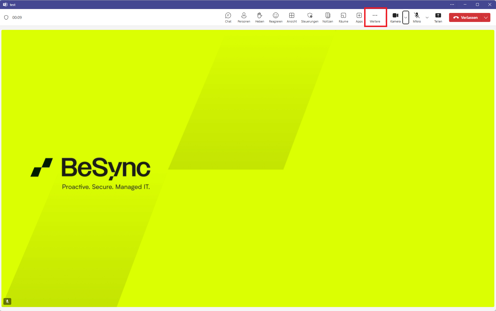Open the Chat panel

(x=228, y=17)
